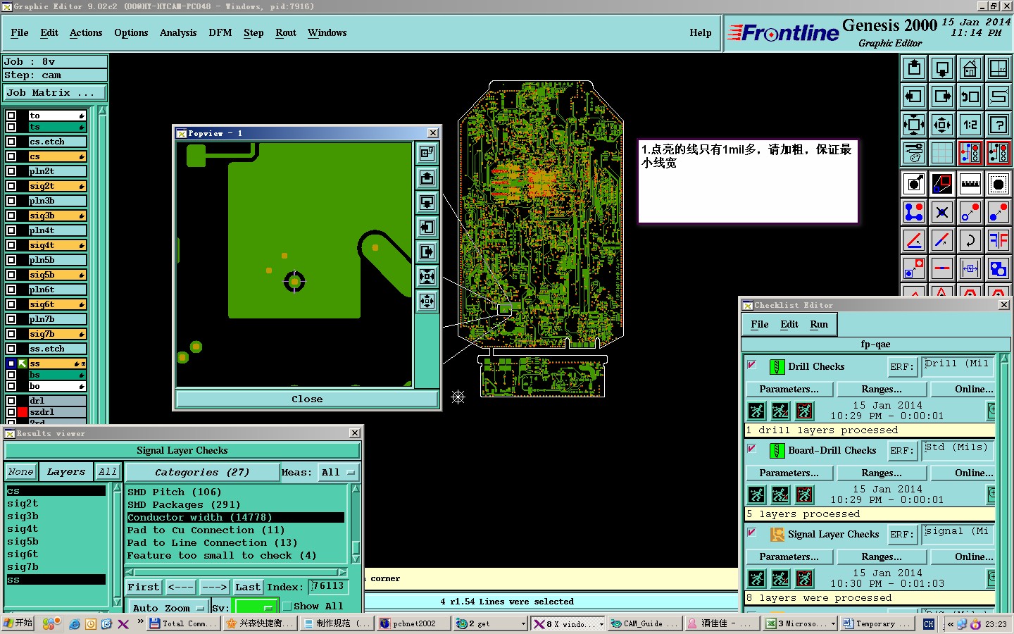Click Ranges button under Board-Drill Checks
The image size is (1014, 634).
(x=882, y=473)
